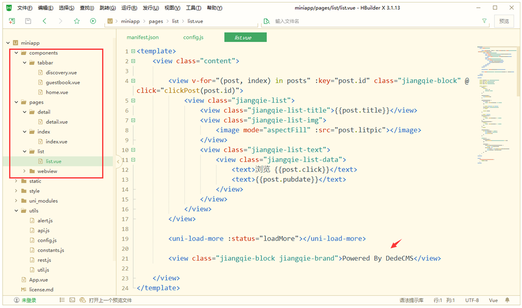Viewport: 522px width, 308px height.
Task: Click the new file toolbar icon
Action: (x=12, y=21)
